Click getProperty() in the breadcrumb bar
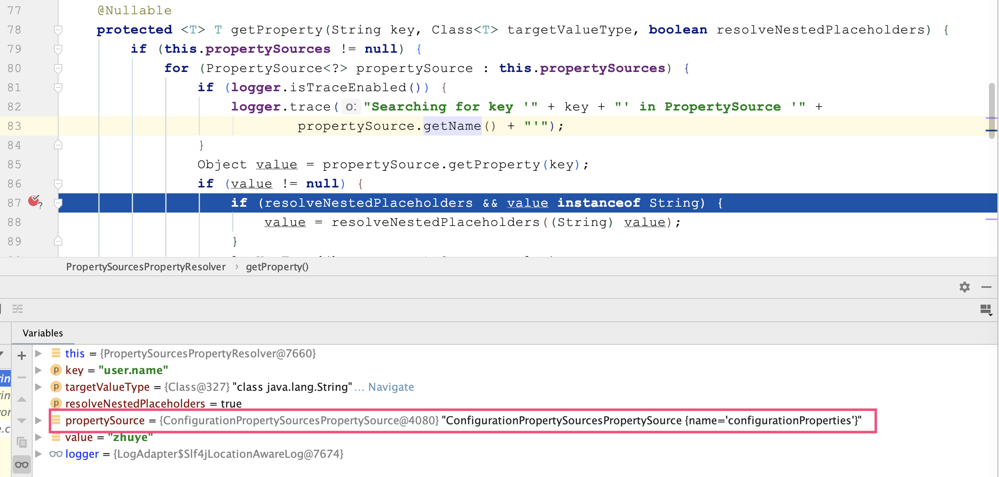This screenshot has height=477, width=999. [x=277, y=267]
